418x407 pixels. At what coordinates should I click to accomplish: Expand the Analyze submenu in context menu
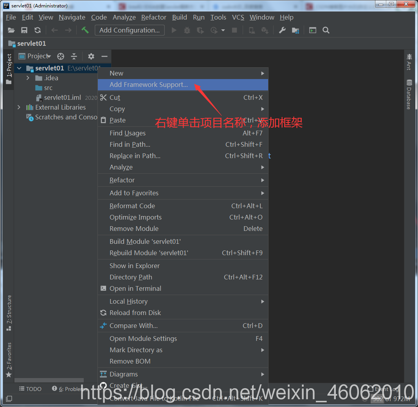tap(183, 167)
